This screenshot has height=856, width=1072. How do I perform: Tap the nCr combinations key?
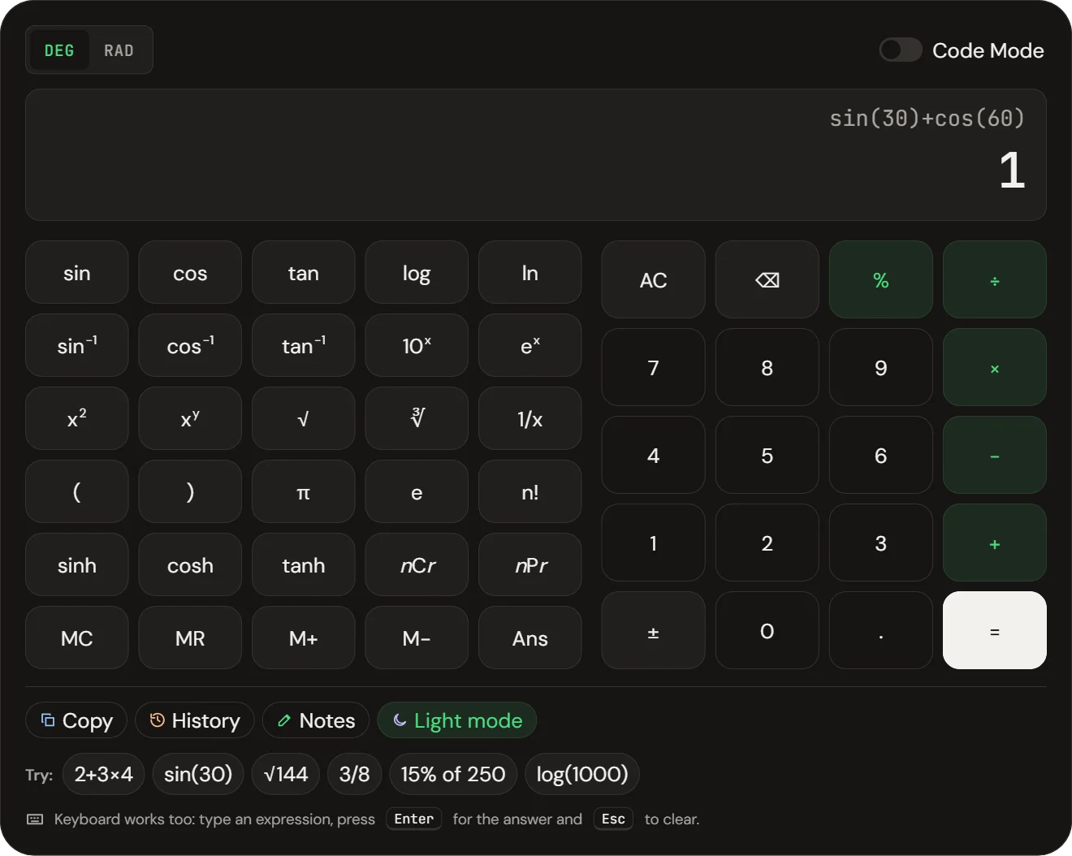[x=417, y=564]
